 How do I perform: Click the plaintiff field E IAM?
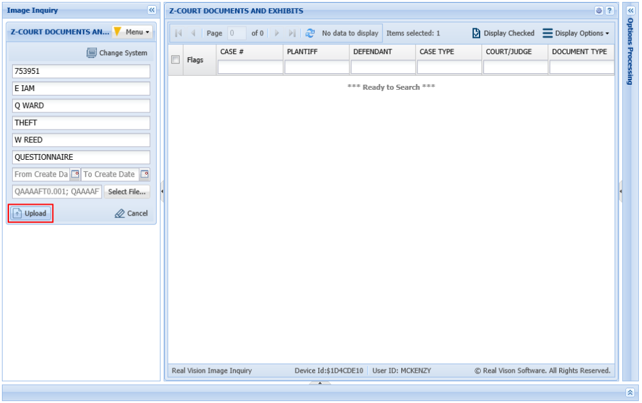click(81, 89)
